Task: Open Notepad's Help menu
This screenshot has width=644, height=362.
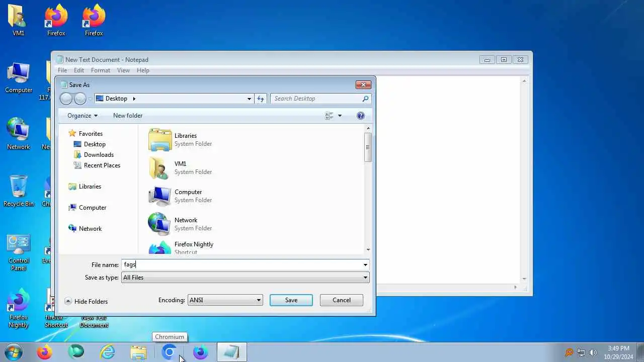Action: point(143,70)
